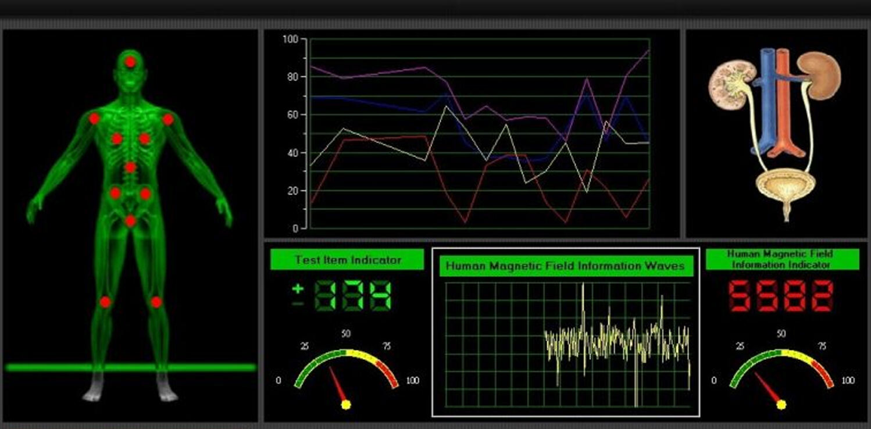Image resolution: width=871 pixels, height=429 pixels.
Task: Click the red dot on the figure's forehead
Action: tap(131, 62)
